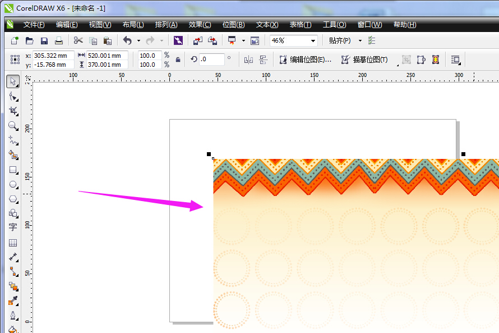Select the Color Eyedropper tool
Image resolution: width=499 pixels, height=333 pixels.
13,300
